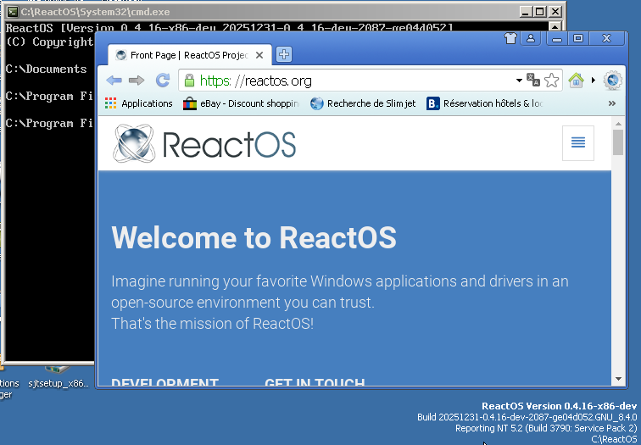
Task: Bookmark this page with the star icon
Action: coord(552,81)
